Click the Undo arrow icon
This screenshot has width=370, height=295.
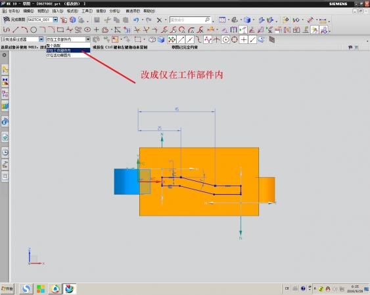click(136, 20)
